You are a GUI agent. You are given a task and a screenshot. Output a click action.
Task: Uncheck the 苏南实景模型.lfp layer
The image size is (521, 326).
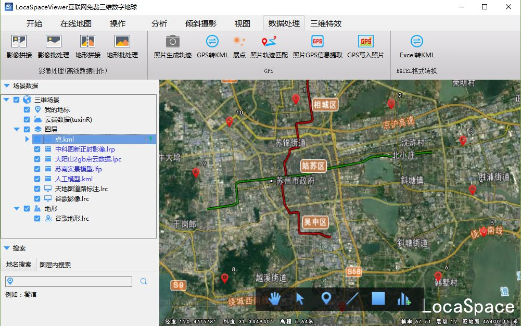point(37,169)
